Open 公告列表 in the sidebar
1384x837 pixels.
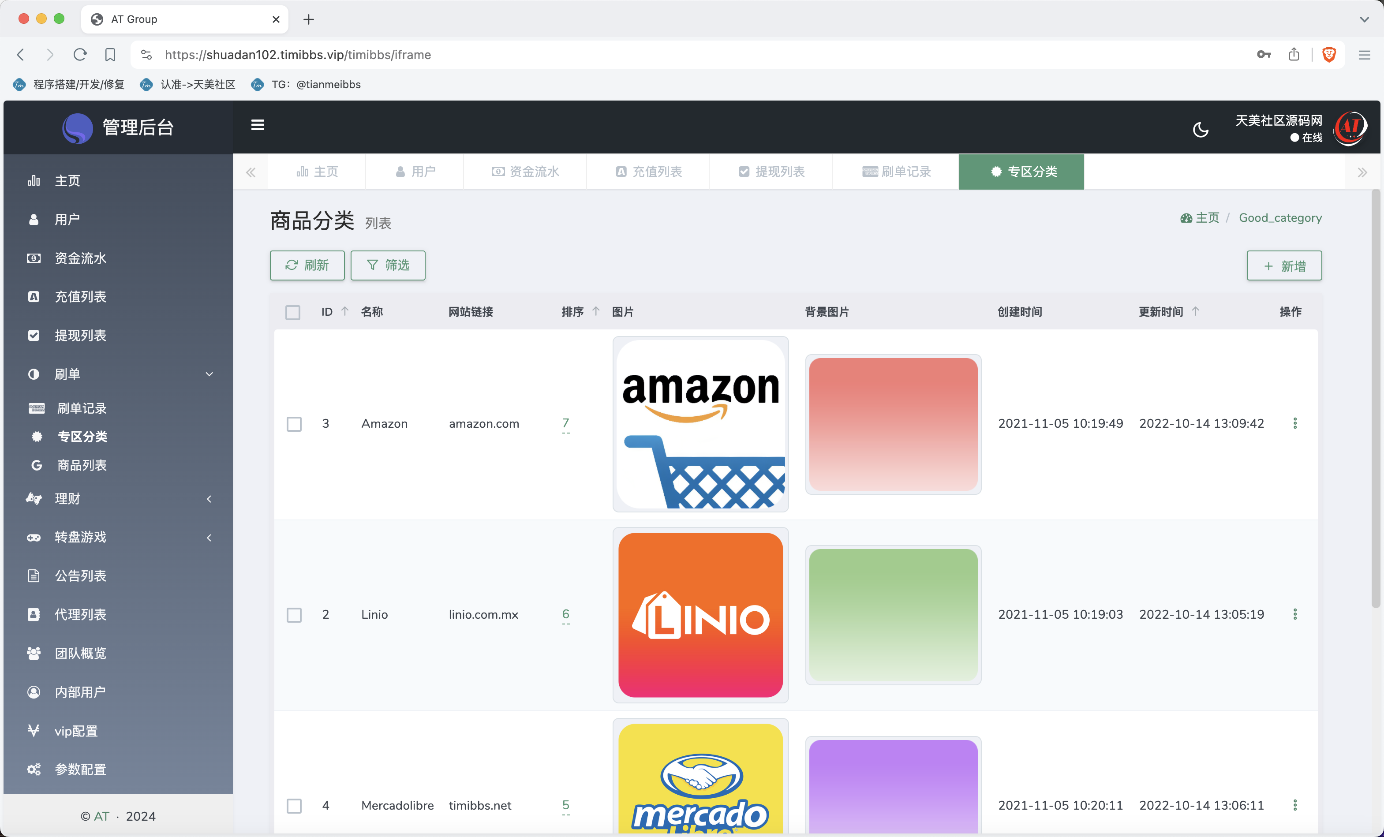(118, 576)
